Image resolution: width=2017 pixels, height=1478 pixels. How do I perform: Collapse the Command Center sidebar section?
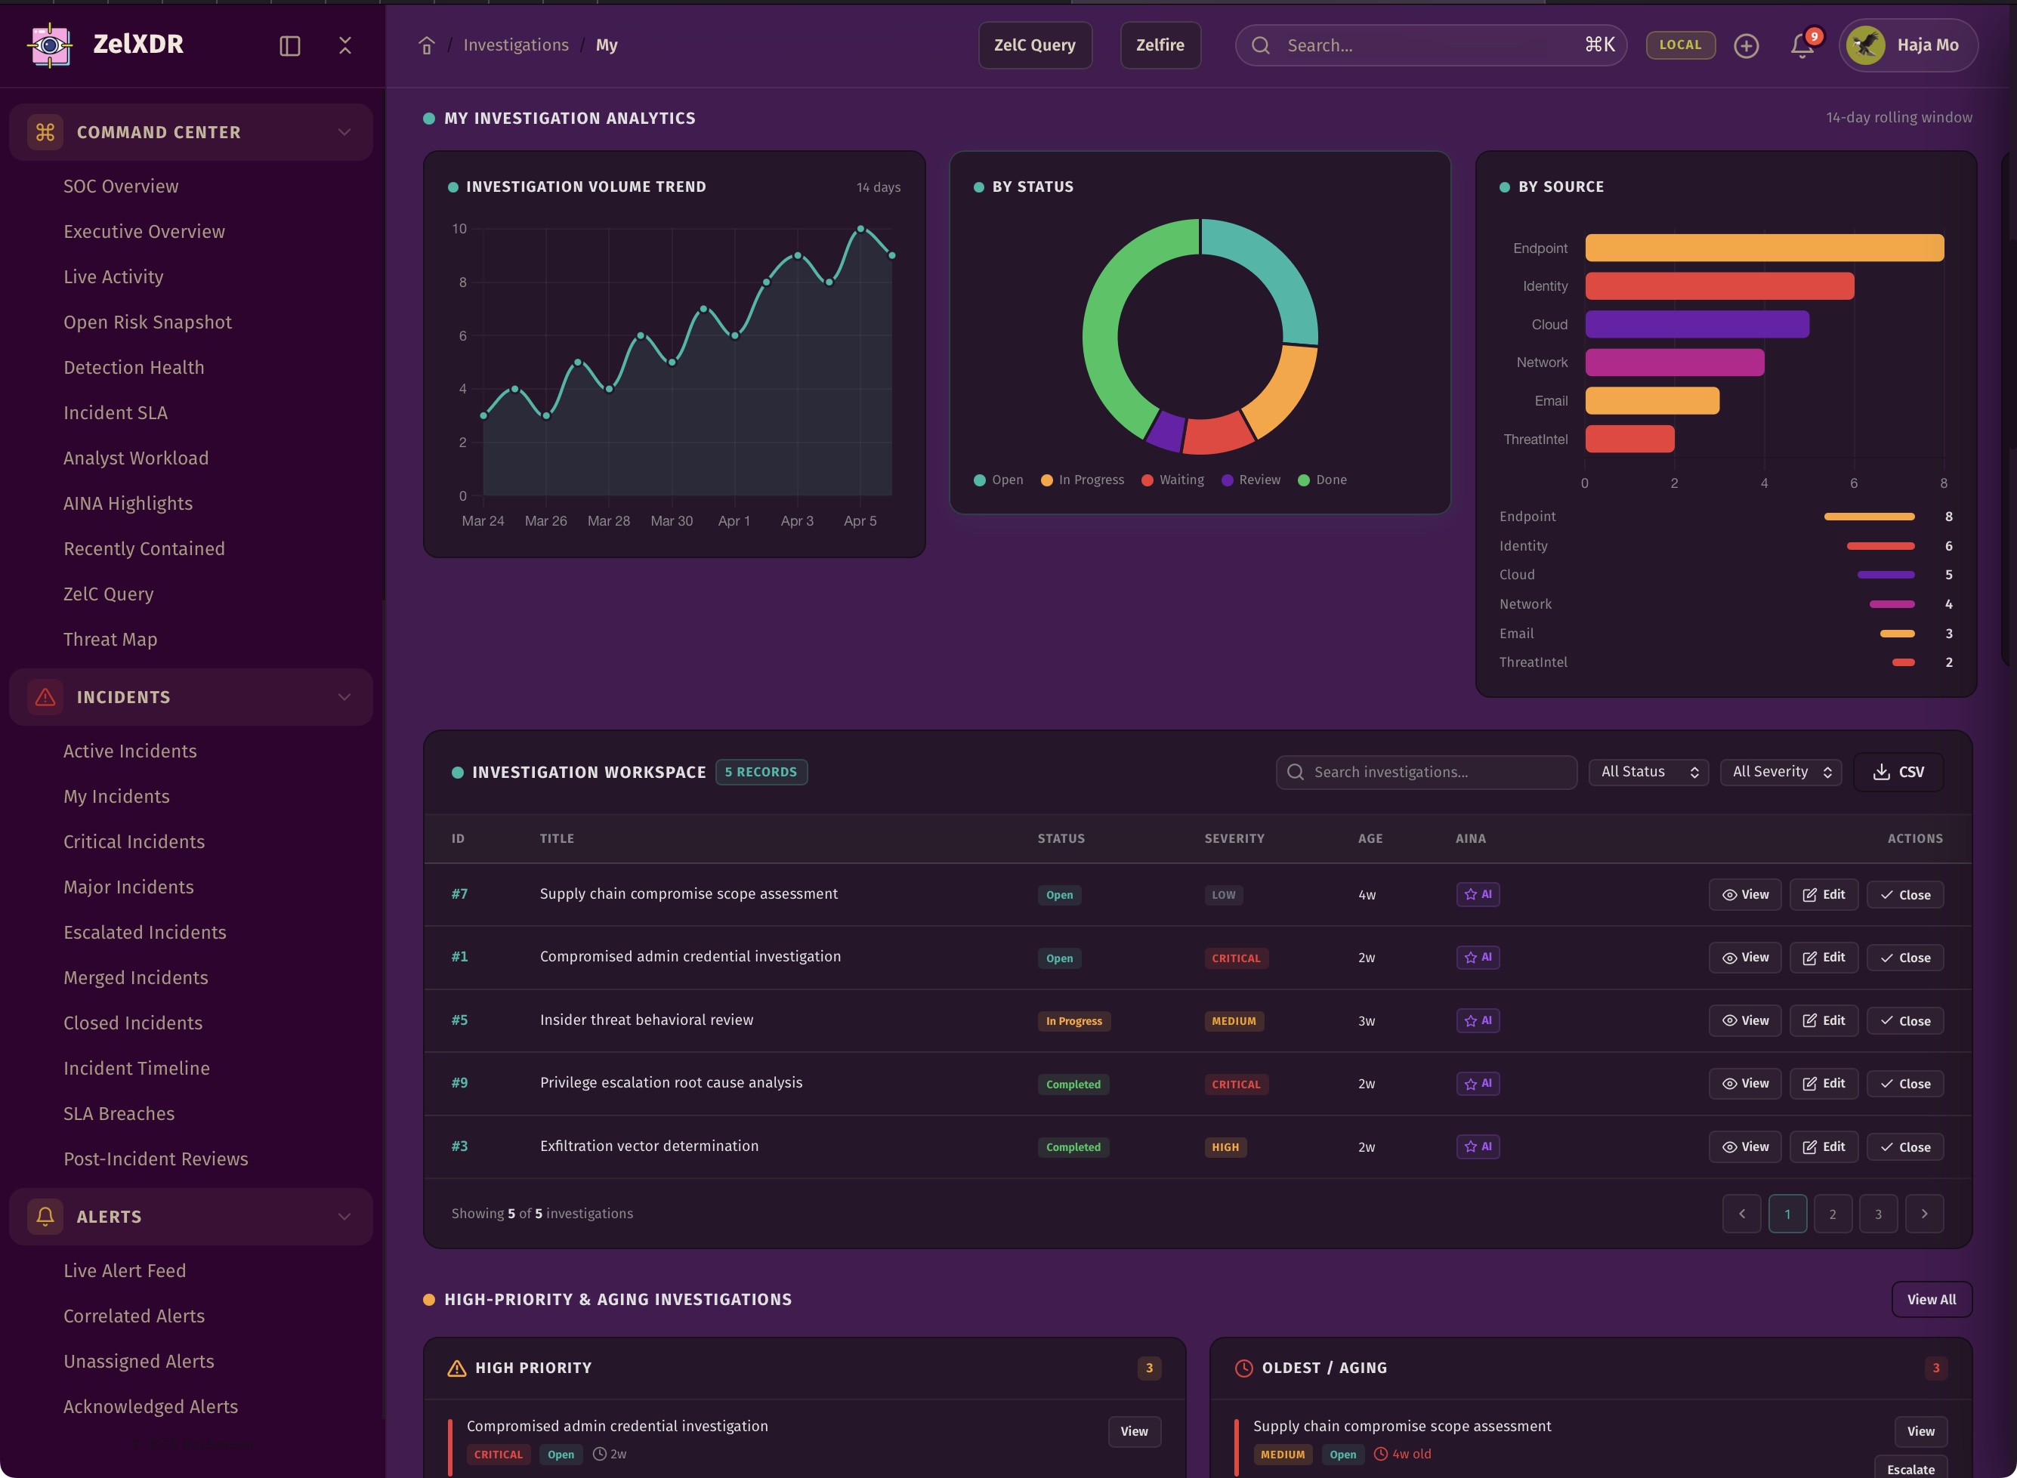pyautogui.click(x=190, y=132)
